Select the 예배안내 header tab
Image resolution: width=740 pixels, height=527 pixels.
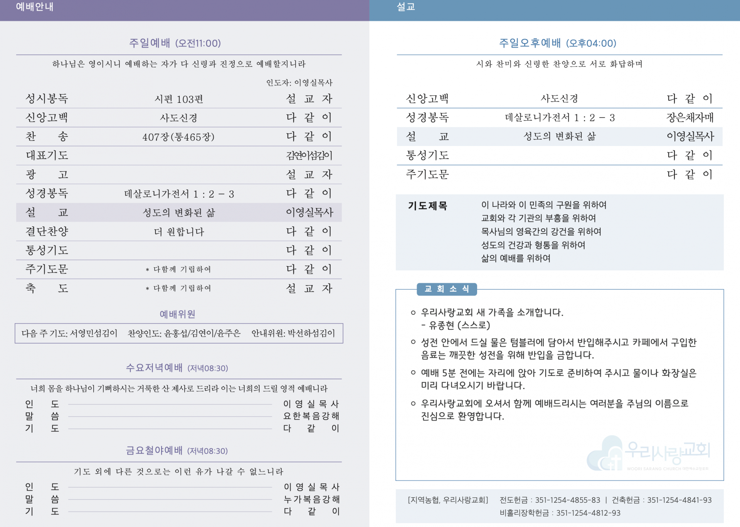[x=35, y=7]
